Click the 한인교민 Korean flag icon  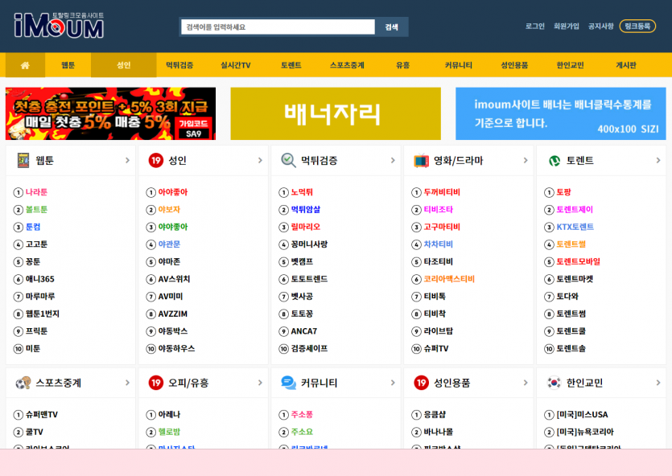[554, 383]
